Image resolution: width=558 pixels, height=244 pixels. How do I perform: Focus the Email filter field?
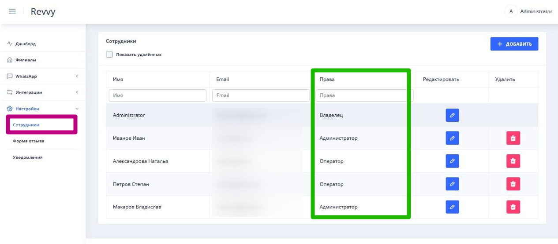[261, 95]
